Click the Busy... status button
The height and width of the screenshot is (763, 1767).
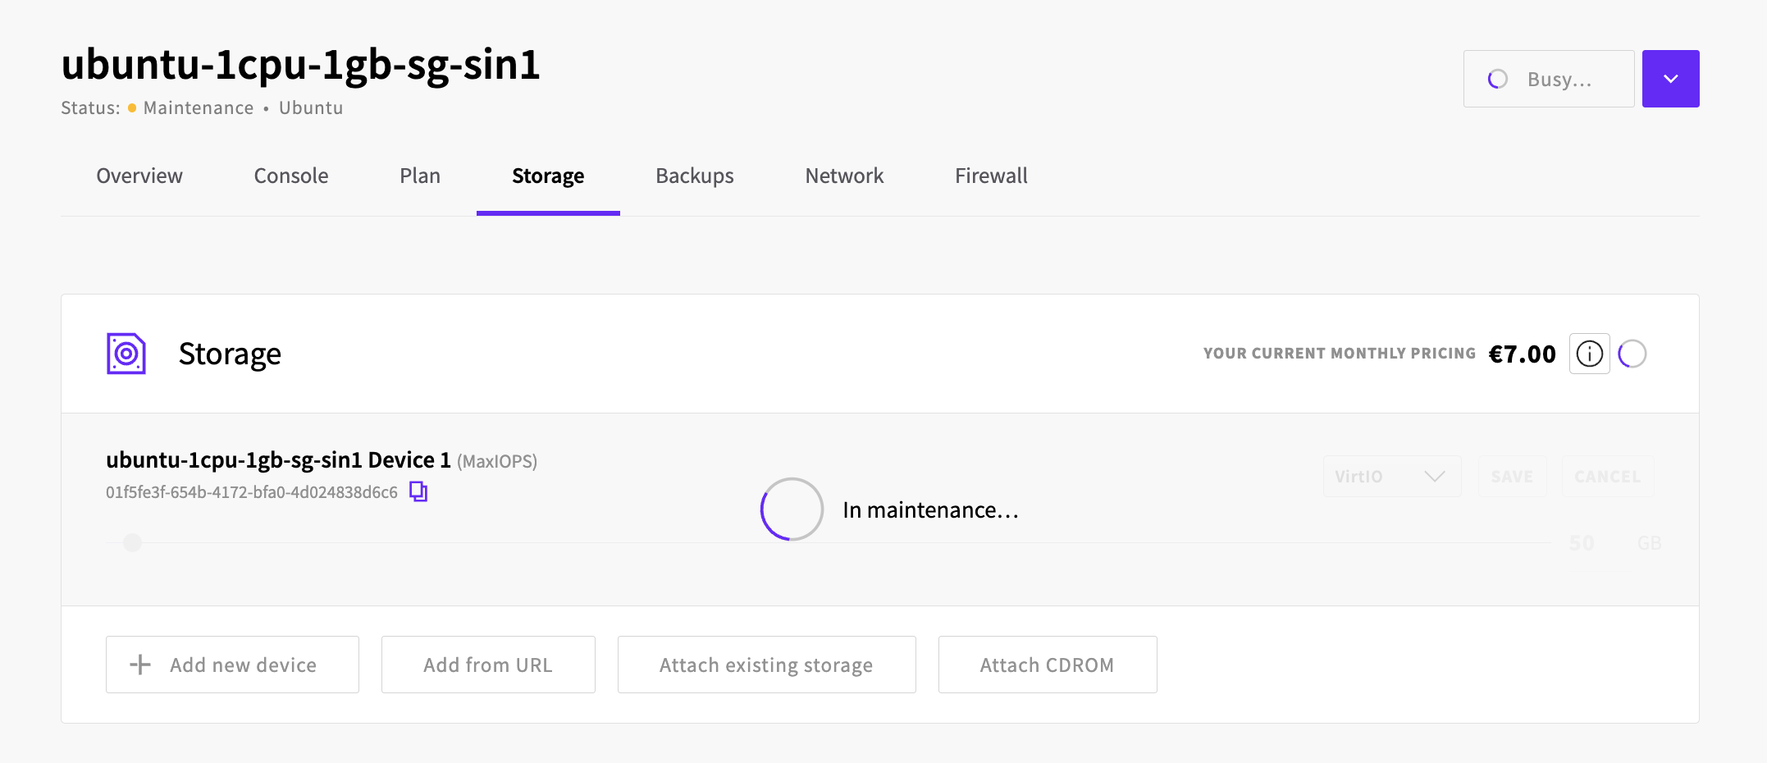pyautogui.click(x=1549, y=79)
